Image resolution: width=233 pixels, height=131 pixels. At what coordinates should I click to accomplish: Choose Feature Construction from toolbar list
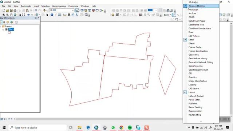click(201, 51)
